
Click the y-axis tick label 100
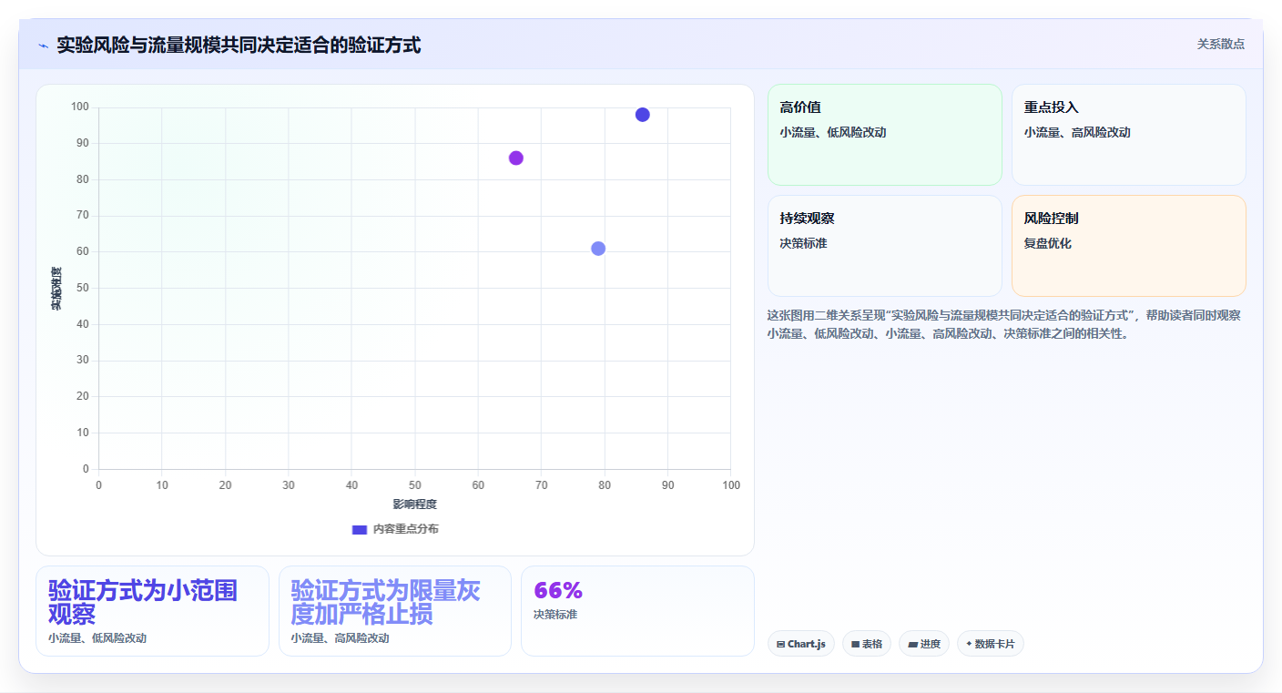(x=80, y=107)
